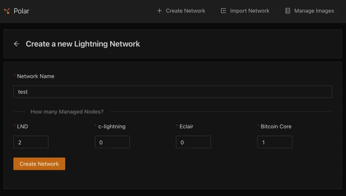Click the Polar app title
The height and width of the screenshot is (196, 346).
point(21,11)
